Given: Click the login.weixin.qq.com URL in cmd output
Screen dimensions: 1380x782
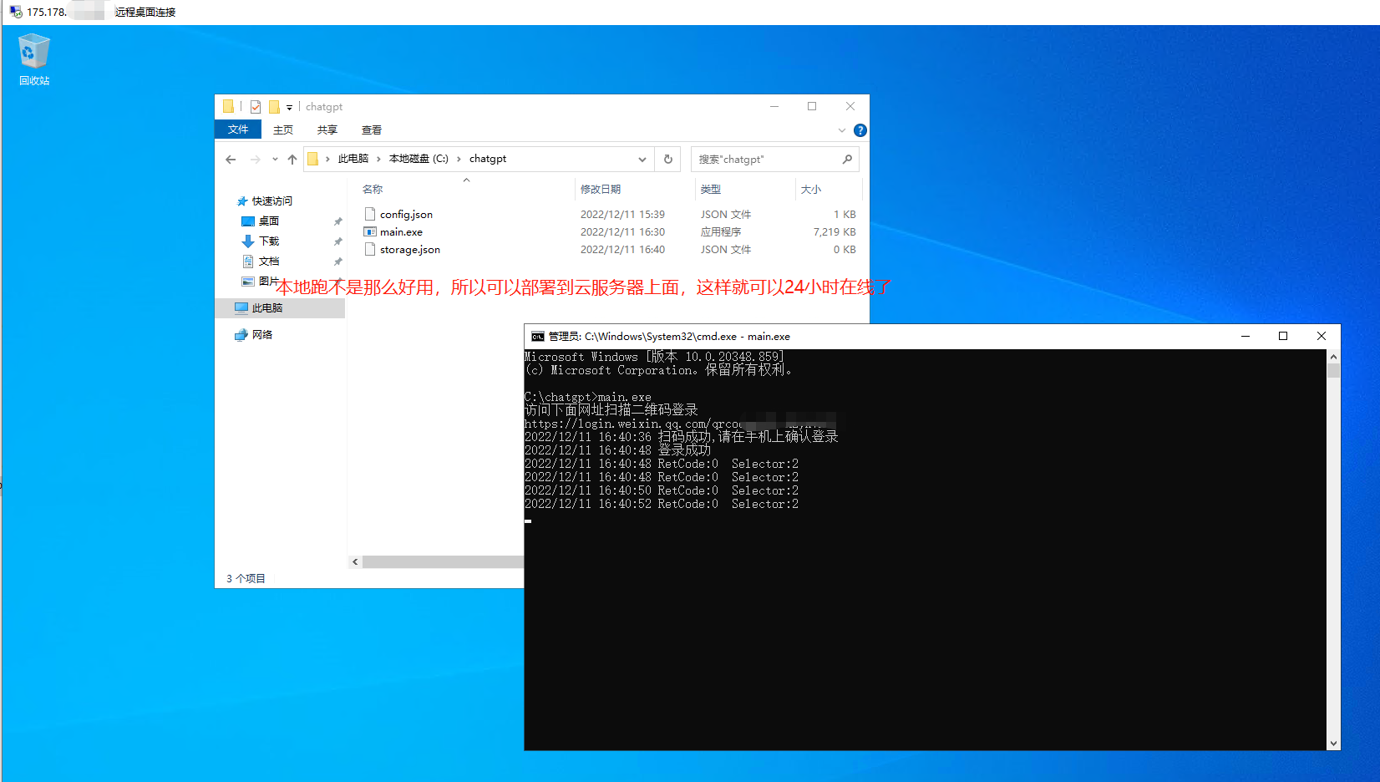Looking at the screenshot, I should tap(633, 424).
